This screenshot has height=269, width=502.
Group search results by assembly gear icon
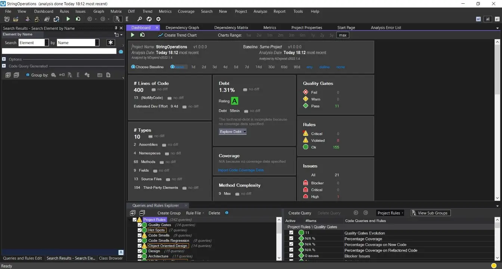click(x=53, y=75)
